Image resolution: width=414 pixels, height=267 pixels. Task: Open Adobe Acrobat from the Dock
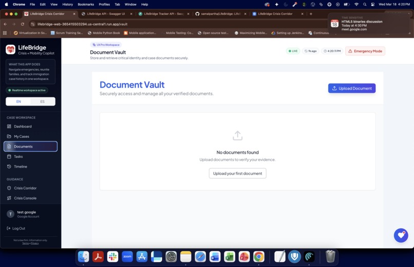point(98,256)
